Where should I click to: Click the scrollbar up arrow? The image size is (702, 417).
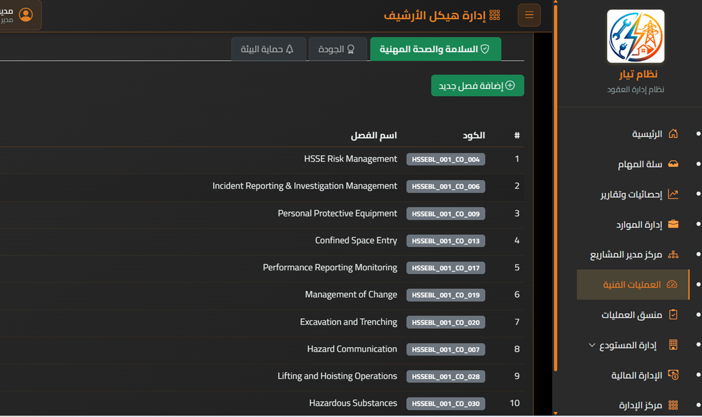click(555, 2)
